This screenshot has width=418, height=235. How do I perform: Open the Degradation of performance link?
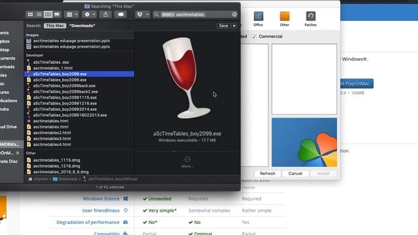pos(88,222)
